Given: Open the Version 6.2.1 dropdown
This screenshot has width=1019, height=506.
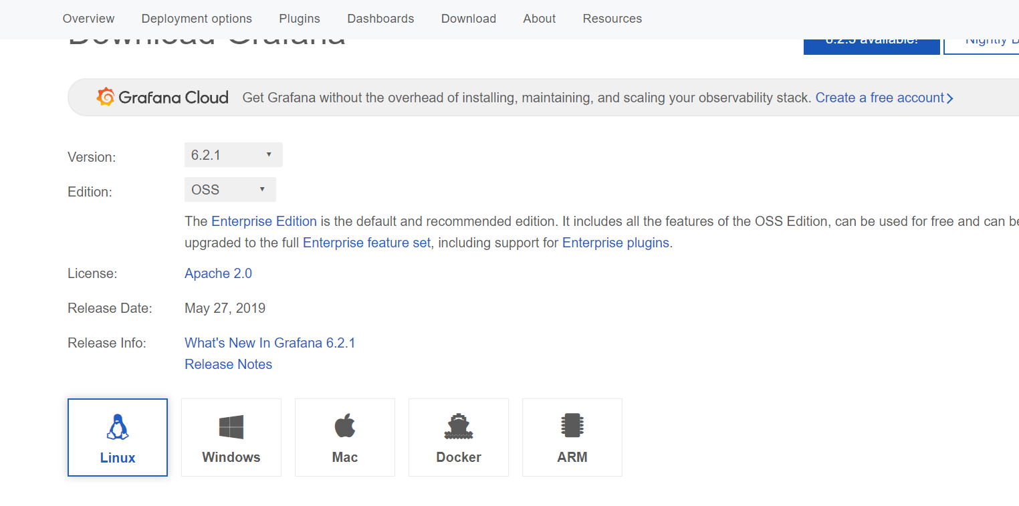Looking at the screenshot, I should pyautogui.click(x=233, y=154).
